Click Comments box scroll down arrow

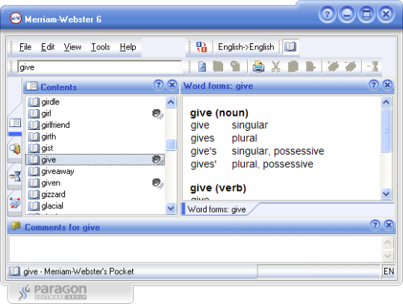[x=387, y=255]
